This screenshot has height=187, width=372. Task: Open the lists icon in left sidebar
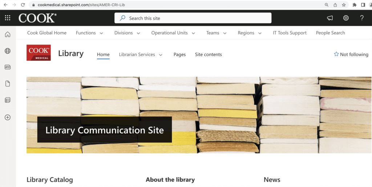pos(8,100)
